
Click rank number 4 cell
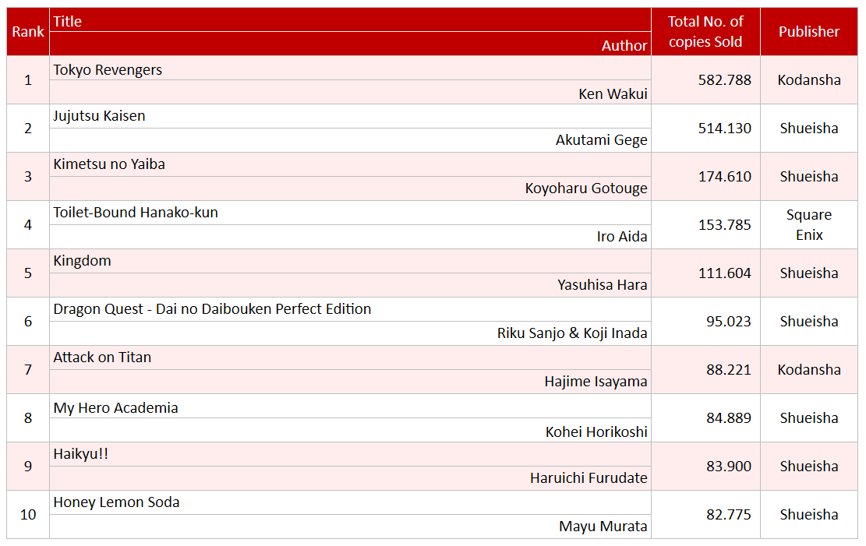coord(28,224)
